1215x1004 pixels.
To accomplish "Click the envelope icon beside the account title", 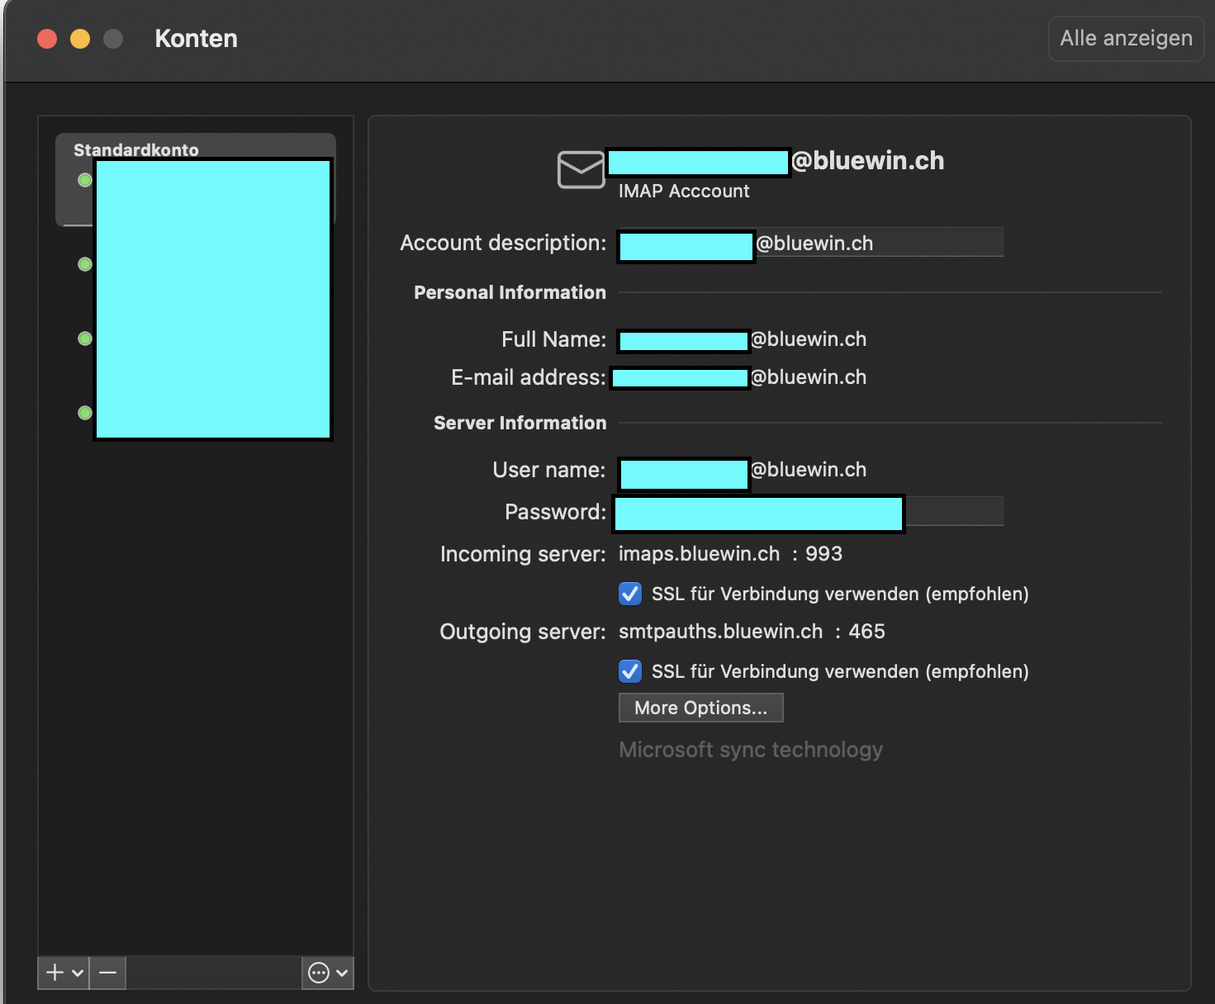I will point(581,169).
